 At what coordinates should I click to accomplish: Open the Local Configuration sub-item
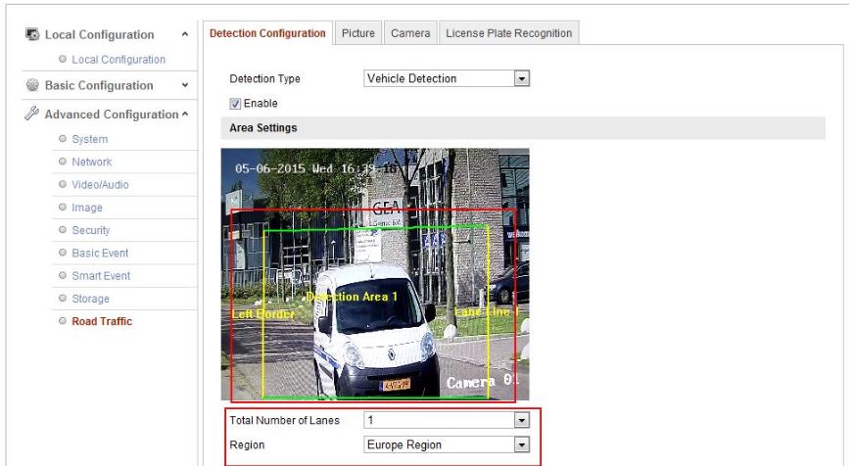coord(119,60)
